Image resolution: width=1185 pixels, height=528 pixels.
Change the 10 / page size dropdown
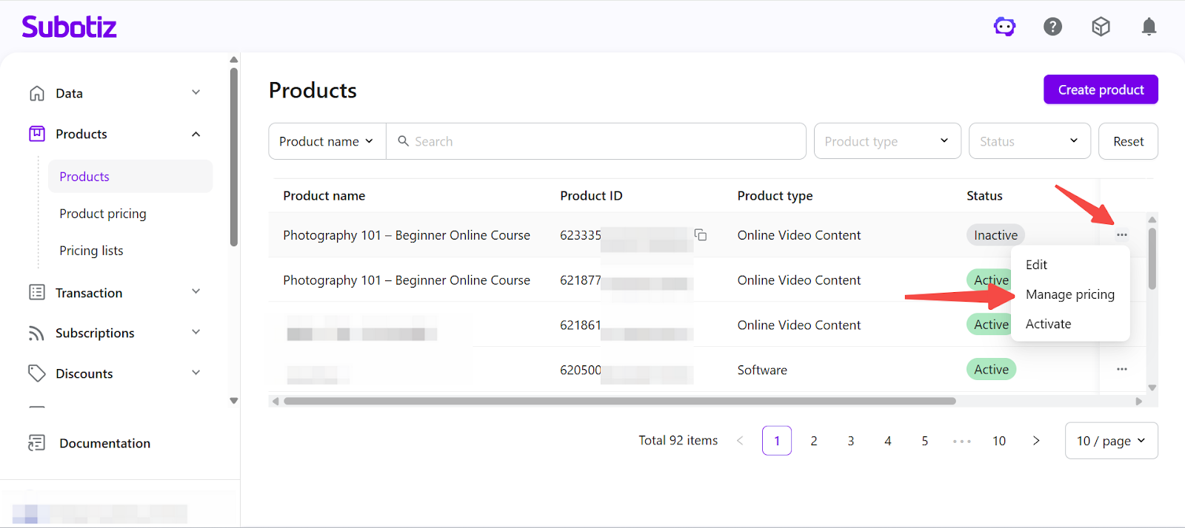pyautogui.click(x=1111, y=441)
